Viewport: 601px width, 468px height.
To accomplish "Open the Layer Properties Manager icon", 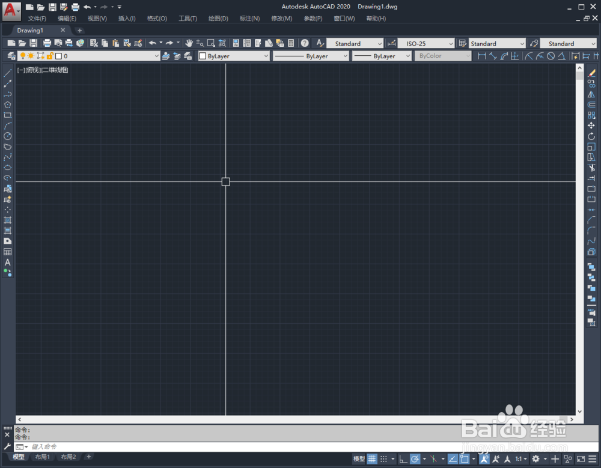I will point(11,56).
